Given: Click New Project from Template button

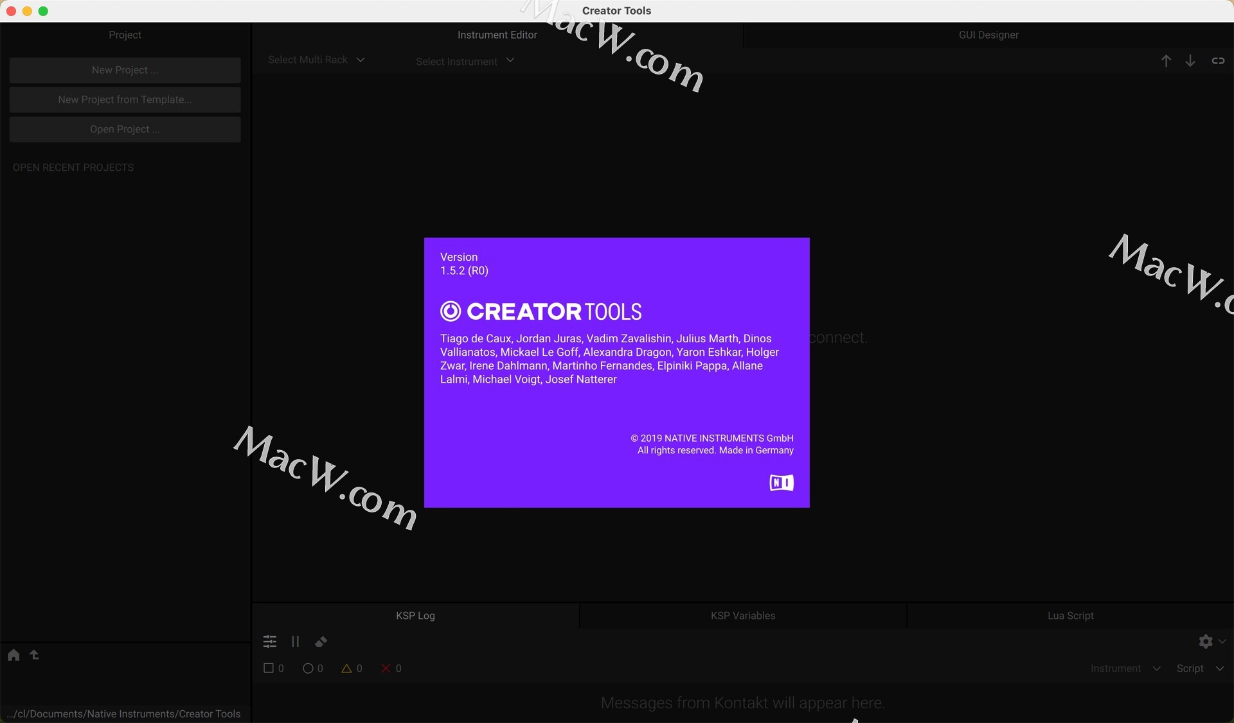Looking at the screenshot, I should pyautogui.click(x=125, y=100).
